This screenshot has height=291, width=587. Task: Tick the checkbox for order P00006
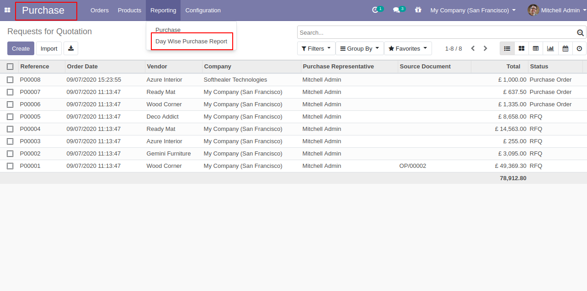(x=10, y=104)
